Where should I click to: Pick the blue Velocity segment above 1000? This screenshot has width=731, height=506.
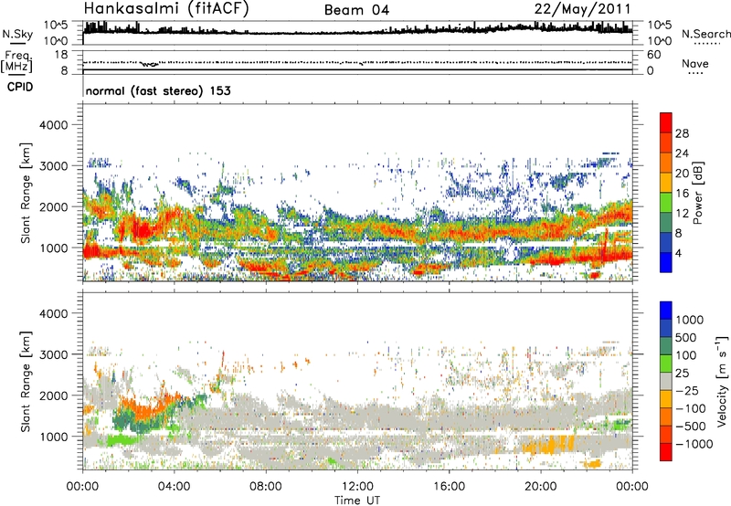(666, 311)
